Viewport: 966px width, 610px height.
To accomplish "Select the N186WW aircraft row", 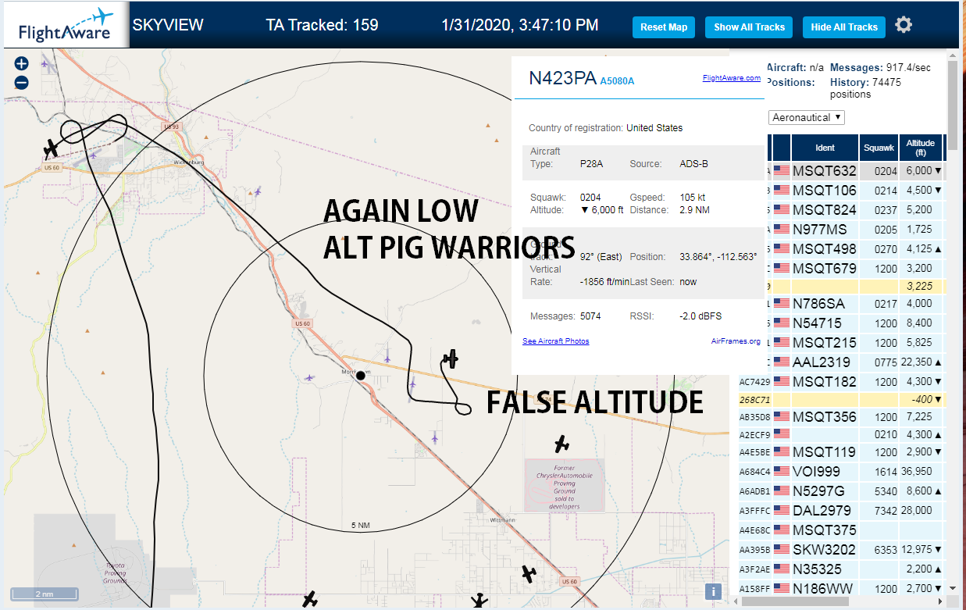I will (843, 588).
